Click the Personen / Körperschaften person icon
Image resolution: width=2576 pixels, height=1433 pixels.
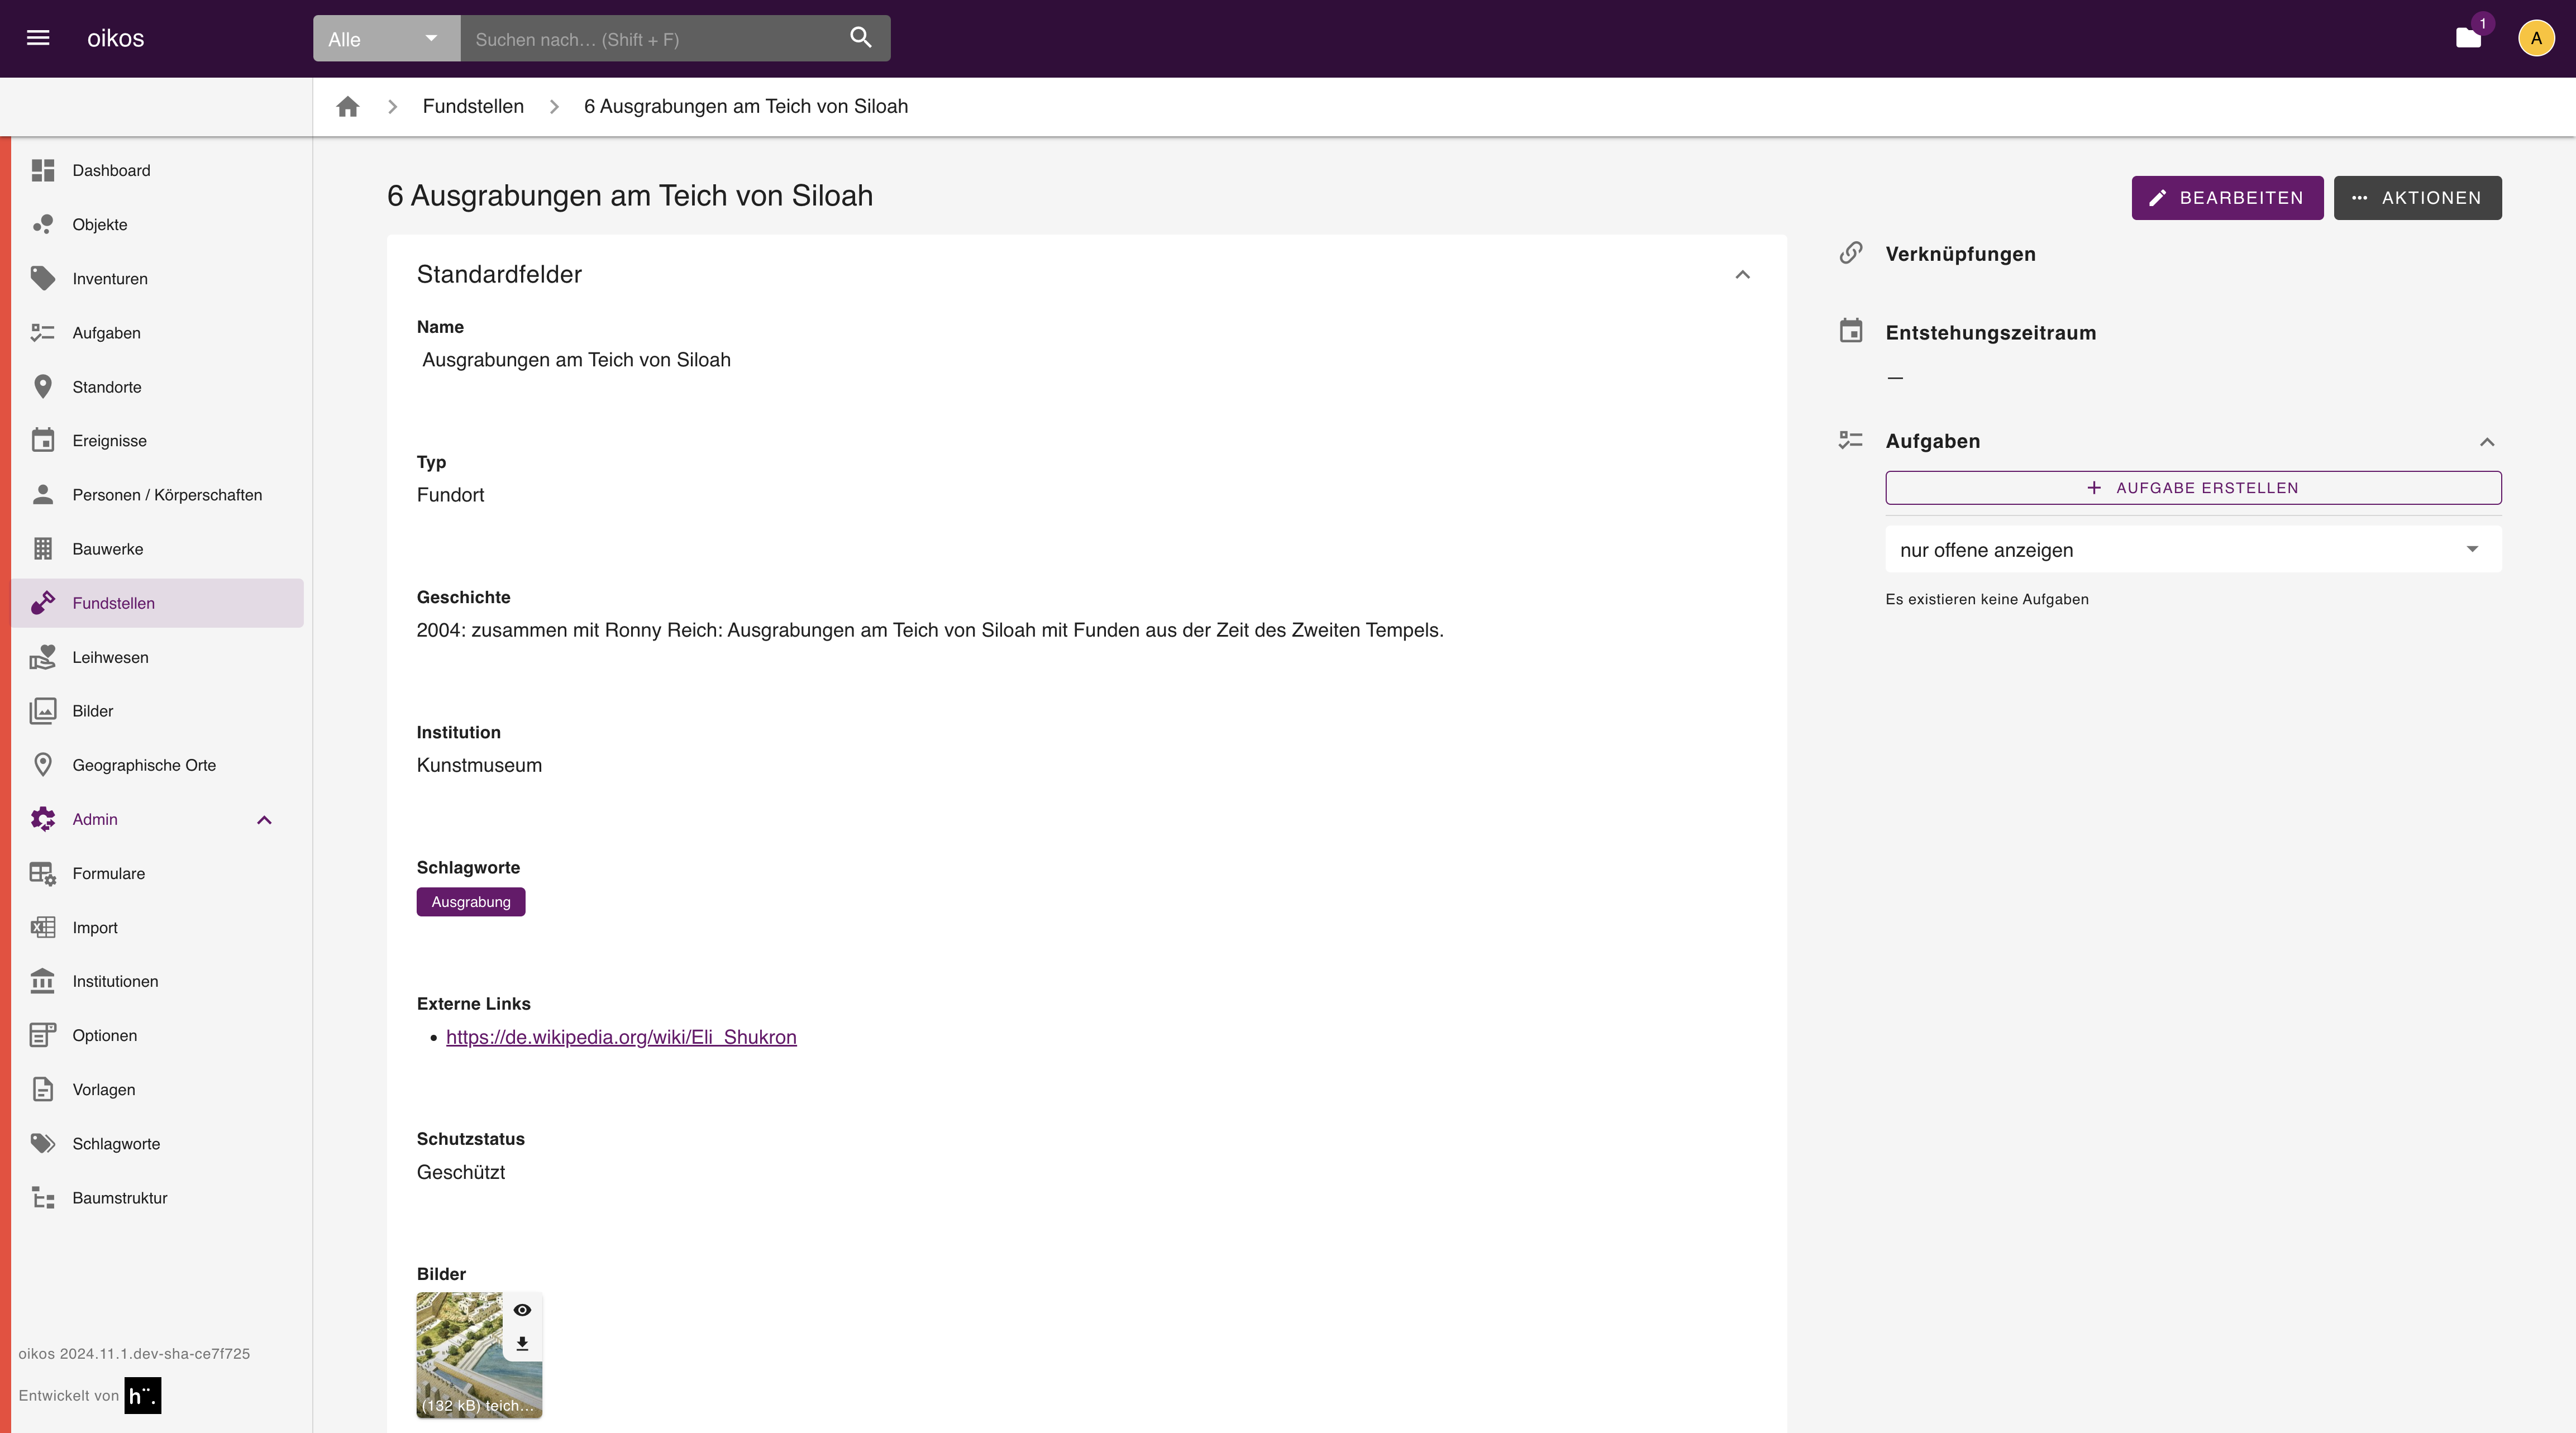pos(43,494)
